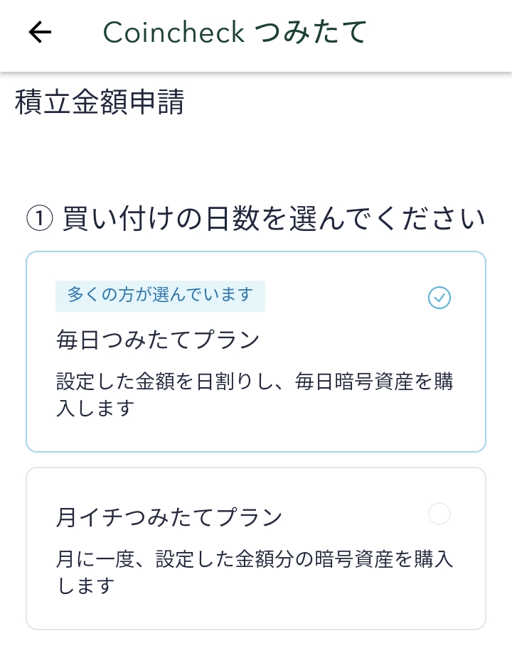Viewport: 512px width, 670px height.
Task: Click the 毎日つみたてプラン title text
Action: point(158,340)
